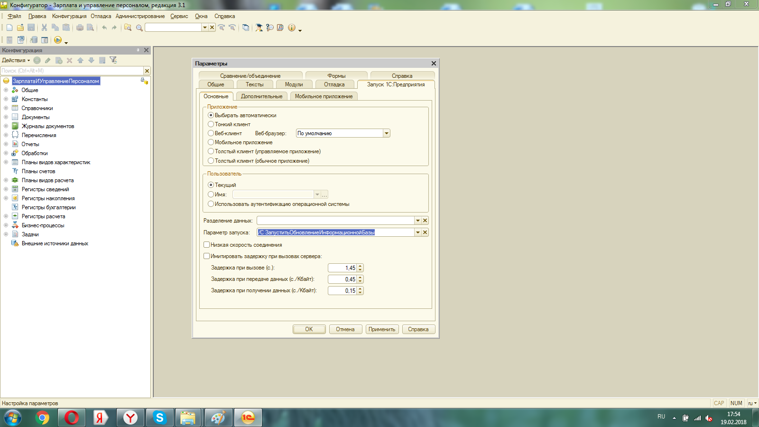Image resolution: width=759 pixels, height=427 pixels.
Task: Clear the Параметр запуска field with X button
Action: (425, 232)
